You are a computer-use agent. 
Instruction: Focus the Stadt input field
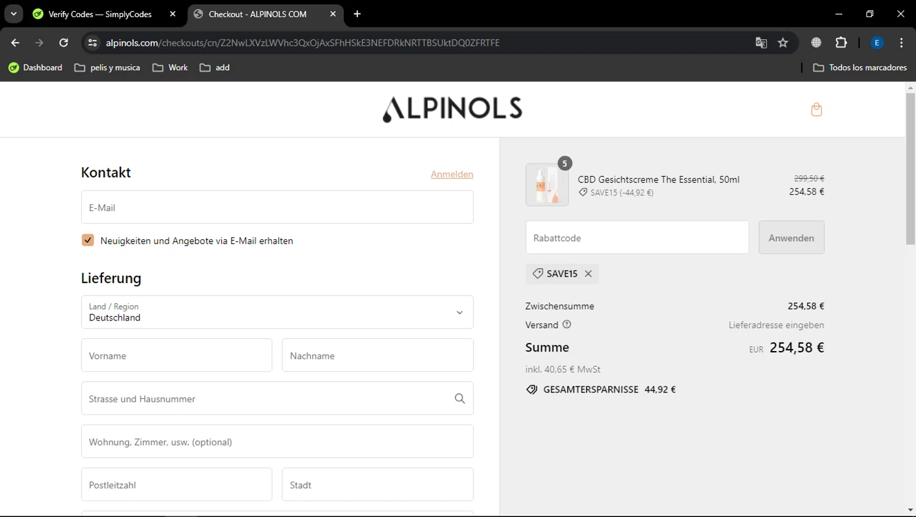(377, 485)
